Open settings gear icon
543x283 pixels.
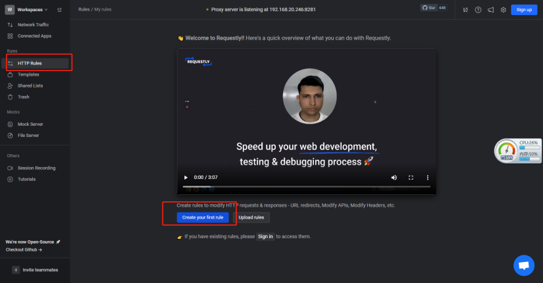point(503,10)
